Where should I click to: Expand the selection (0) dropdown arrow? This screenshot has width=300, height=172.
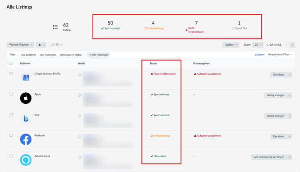click(61, 45)
